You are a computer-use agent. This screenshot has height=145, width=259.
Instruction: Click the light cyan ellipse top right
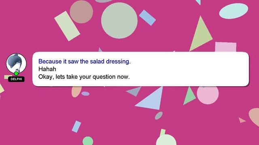click(234, 11)
